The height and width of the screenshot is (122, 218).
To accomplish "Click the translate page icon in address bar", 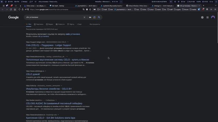I will (x=83, y=9).
